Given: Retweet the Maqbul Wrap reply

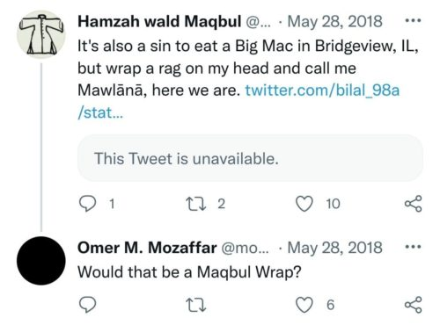Looking at the screenshot, I should pos(196,305).
